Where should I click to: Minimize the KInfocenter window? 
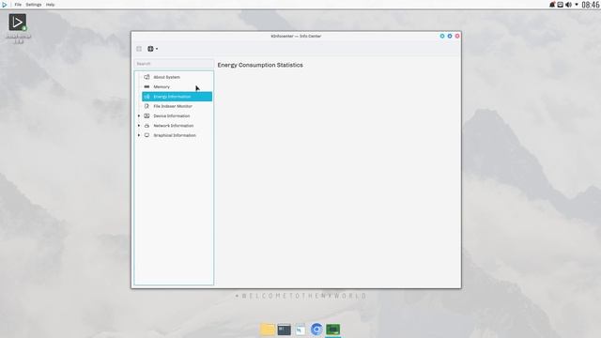[x=442, y=36]
